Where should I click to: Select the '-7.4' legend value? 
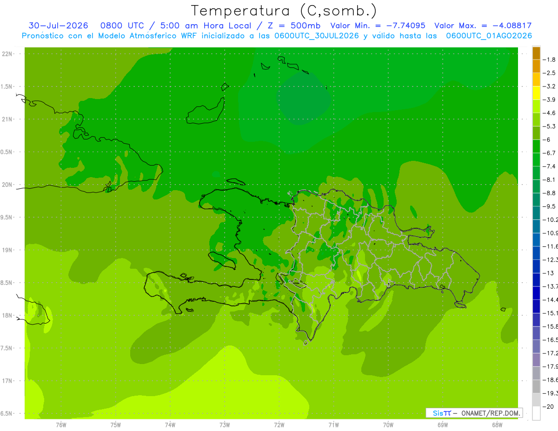click(549, 166)
